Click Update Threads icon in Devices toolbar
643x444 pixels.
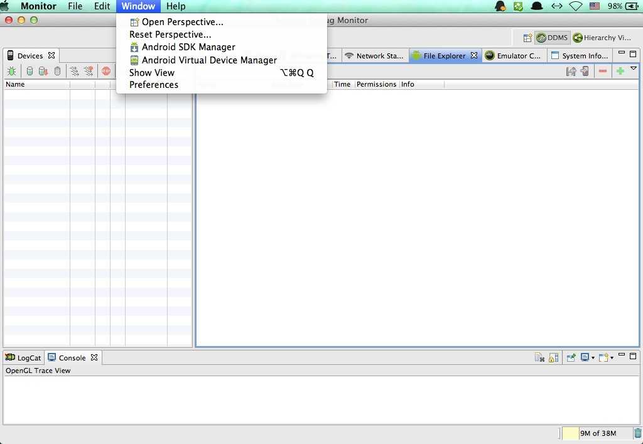[x=74, y=72]
